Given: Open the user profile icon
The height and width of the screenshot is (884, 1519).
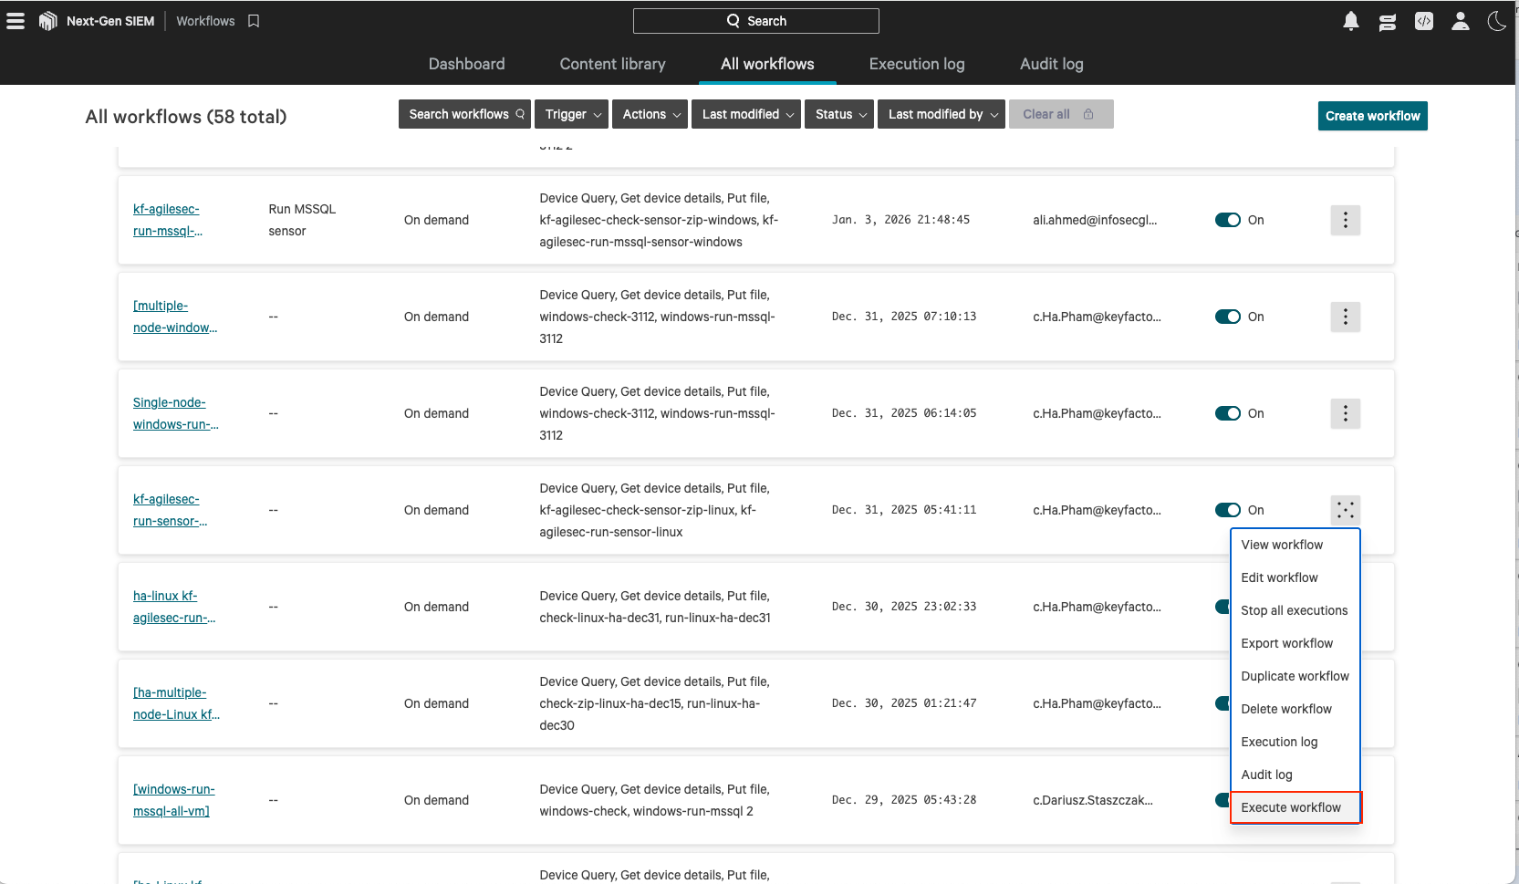Looking at the screenshot, I should tap(1460, 21).
